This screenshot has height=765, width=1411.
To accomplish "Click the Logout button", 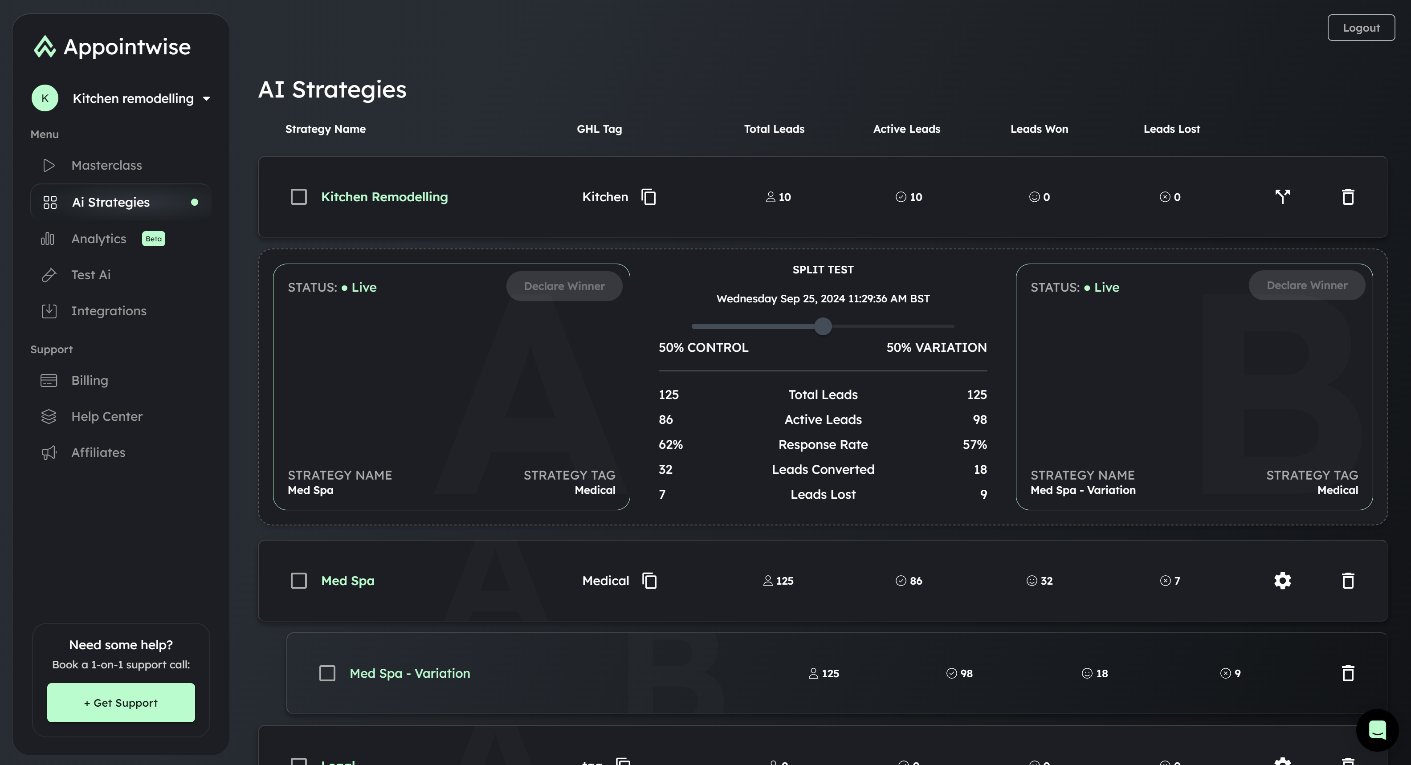I will [1361, 27].
